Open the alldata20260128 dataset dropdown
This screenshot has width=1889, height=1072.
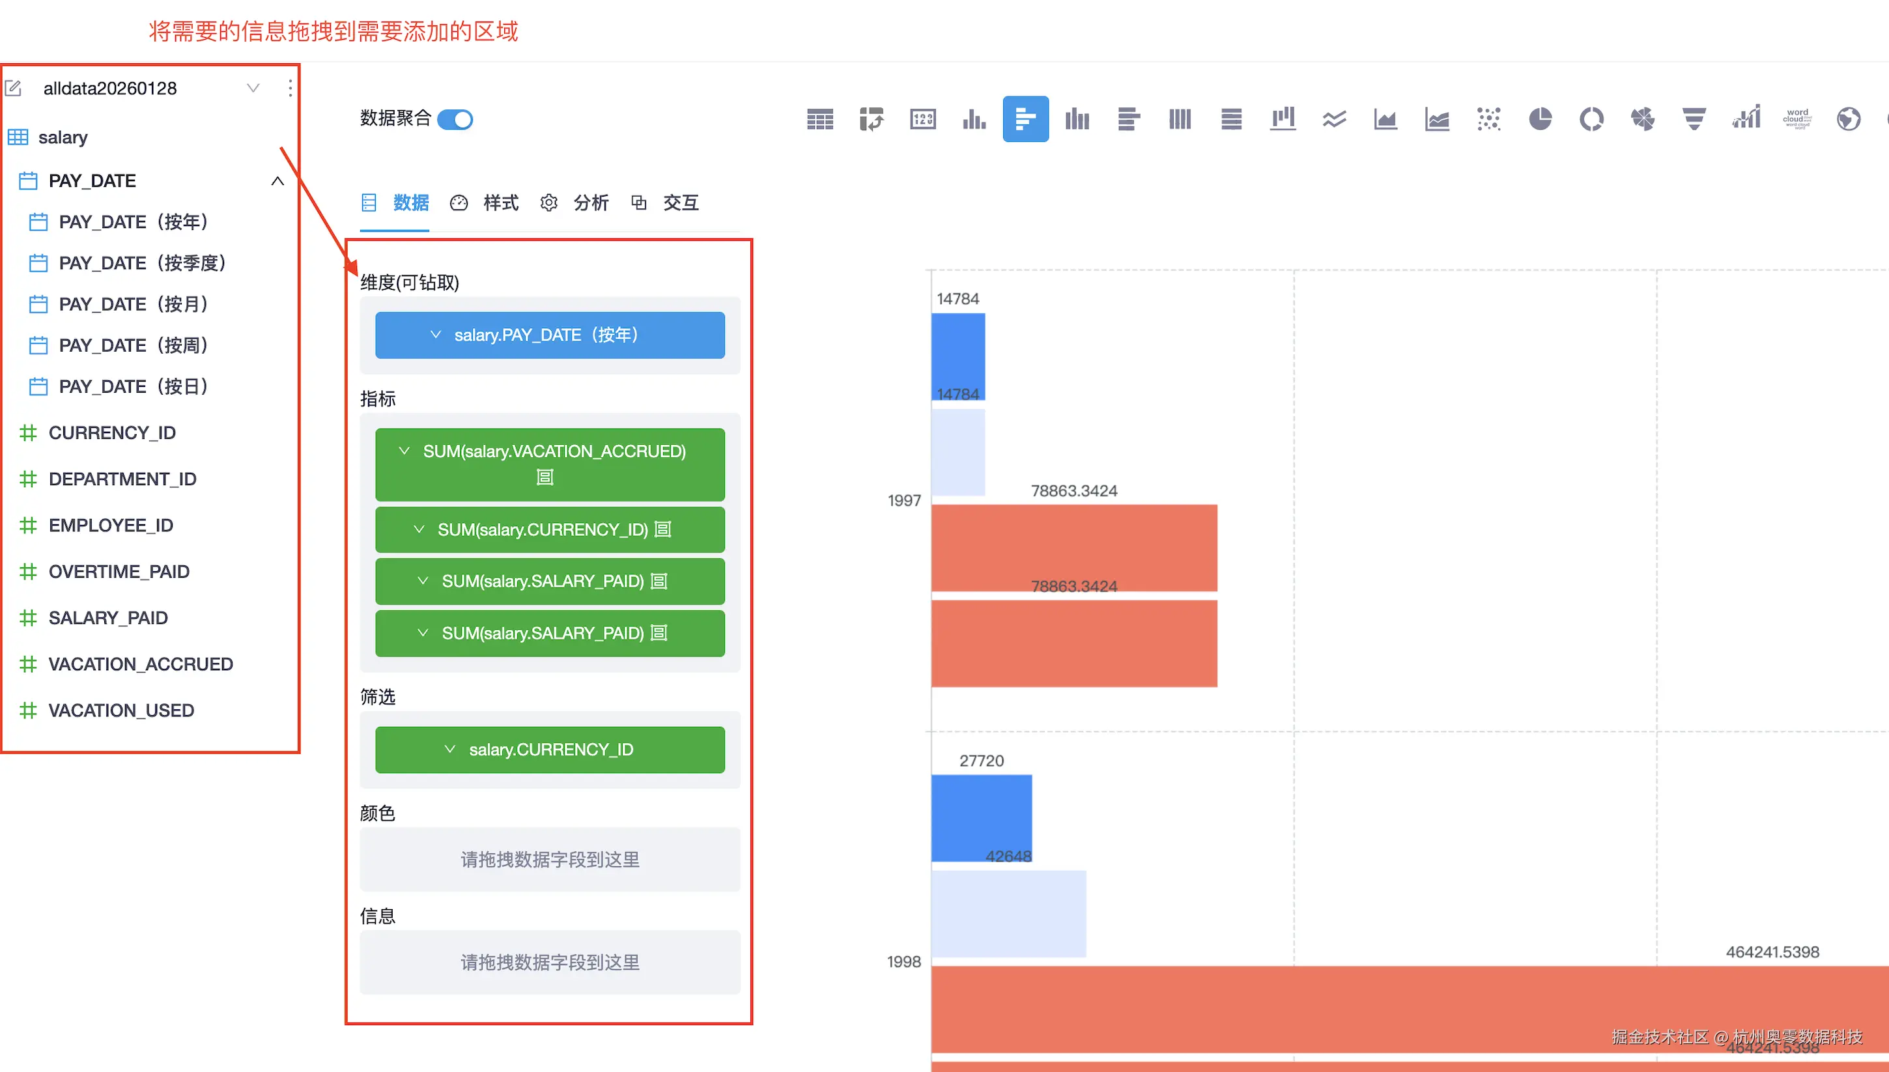pos(253,89)
